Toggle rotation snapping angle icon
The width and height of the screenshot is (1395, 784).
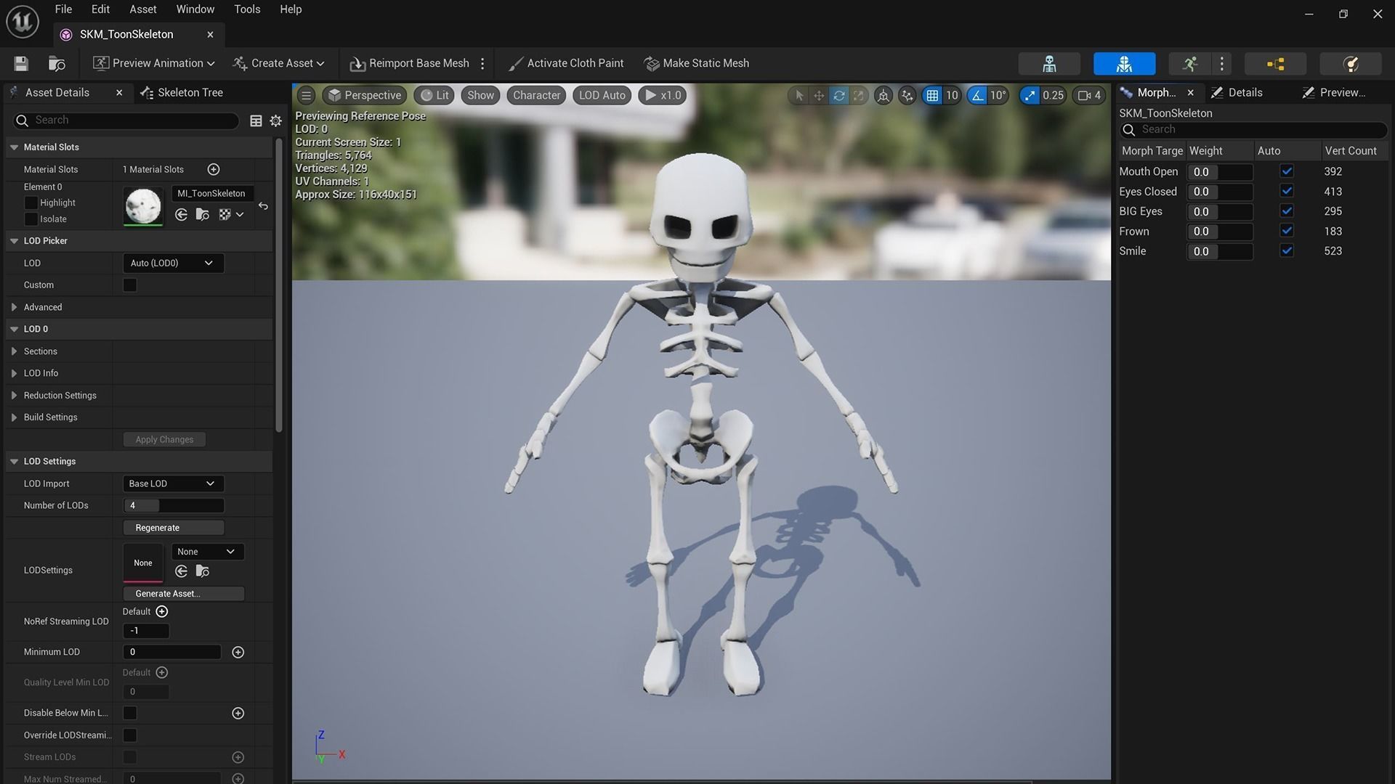[978, 95]
